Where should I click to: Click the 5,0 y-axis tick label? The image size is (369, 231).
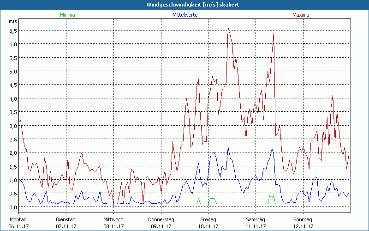(x=13, y=71)
